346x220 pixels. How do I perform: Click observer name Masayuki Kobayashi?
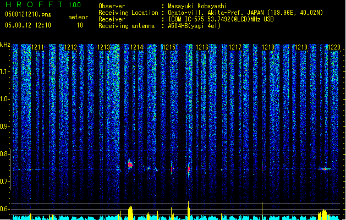coord(197,6)
